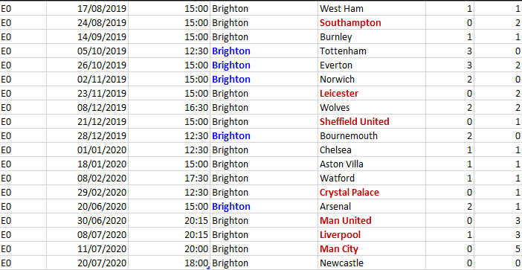Click the Bournemouth cell

(x=372, y=136)
